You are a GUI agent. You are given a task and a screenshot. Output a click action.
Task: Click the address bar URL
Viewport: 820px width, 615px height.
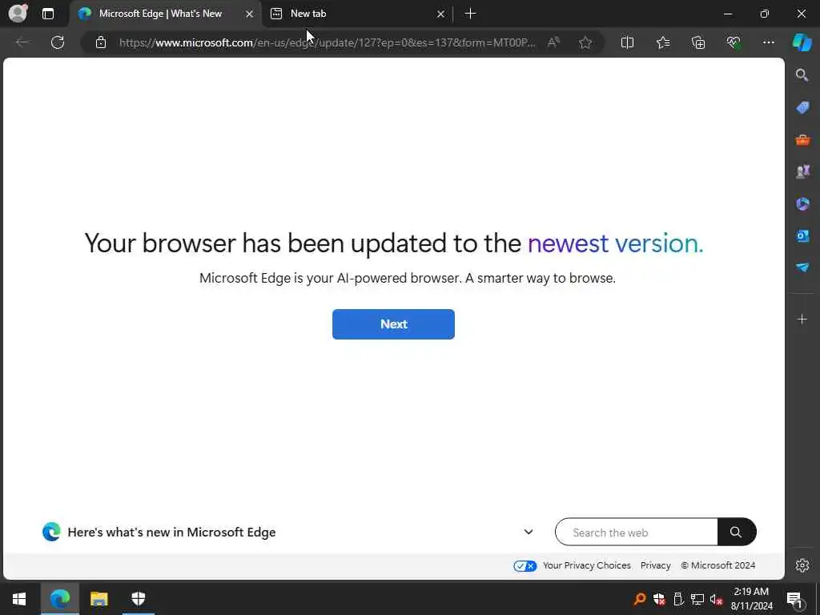coord(327,43)
